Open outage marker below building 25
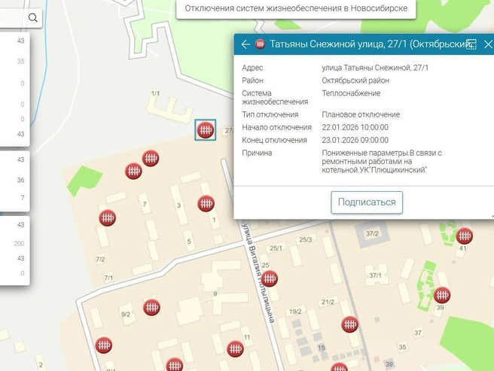 pyautogui.click(x=270, y=278)
